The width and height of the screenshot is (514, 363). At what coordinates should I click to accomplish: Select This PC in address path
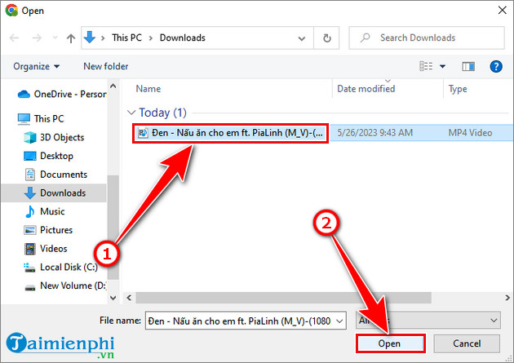[x=126, y=38]
